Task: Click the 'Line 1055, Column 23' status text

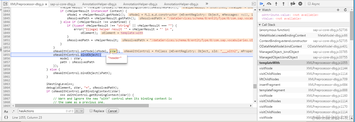Action: click(27, 118)
